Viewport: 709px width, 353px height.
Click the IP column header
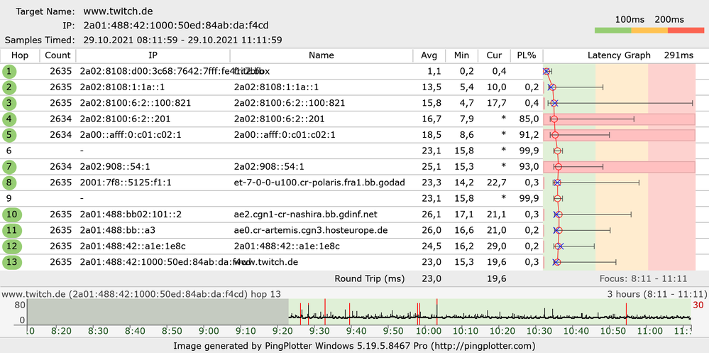pyautogui.click(x=153, y=55)
